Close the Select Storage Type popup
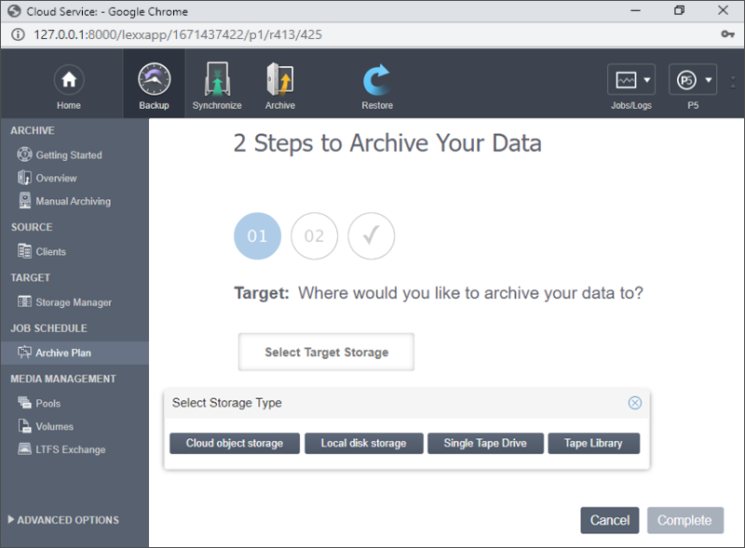Viewport: 745px width, 548px height. tap(635, 403)
